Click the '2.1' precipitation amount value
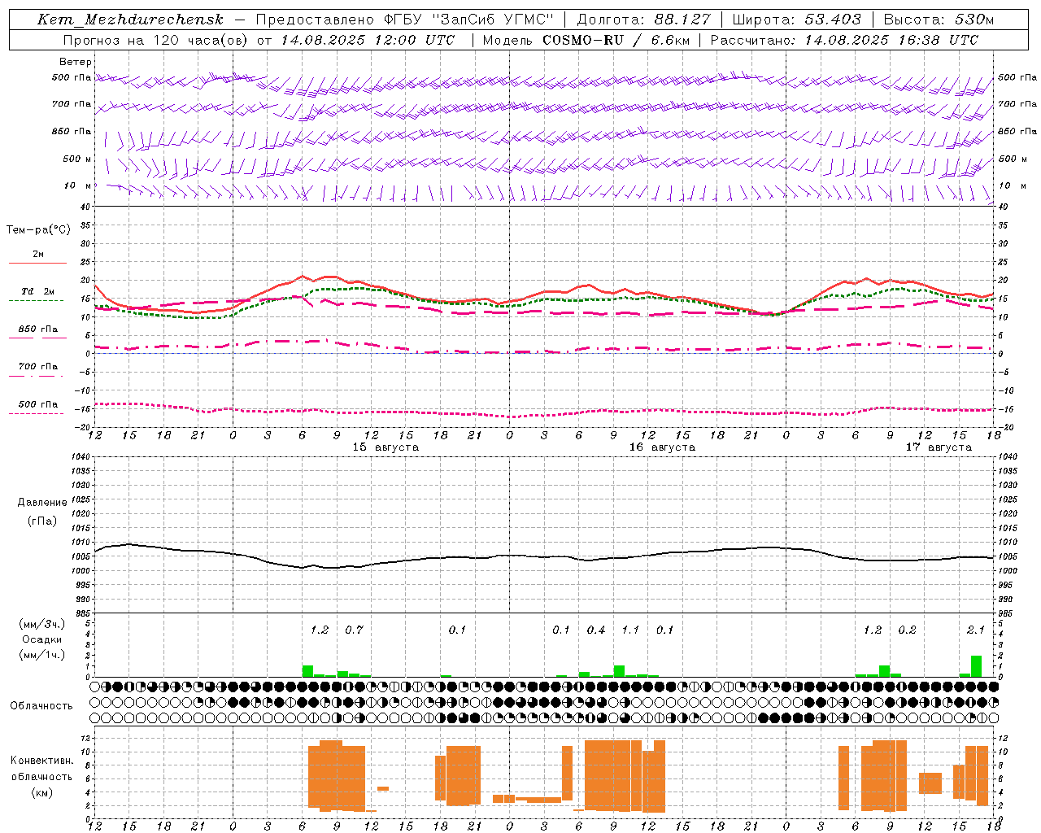The image size is (1041, 833). (976, 630)
